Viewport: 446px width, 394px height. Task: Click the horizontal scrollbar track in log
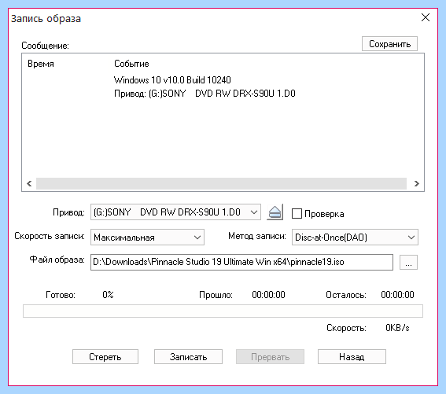coord(221,183)
